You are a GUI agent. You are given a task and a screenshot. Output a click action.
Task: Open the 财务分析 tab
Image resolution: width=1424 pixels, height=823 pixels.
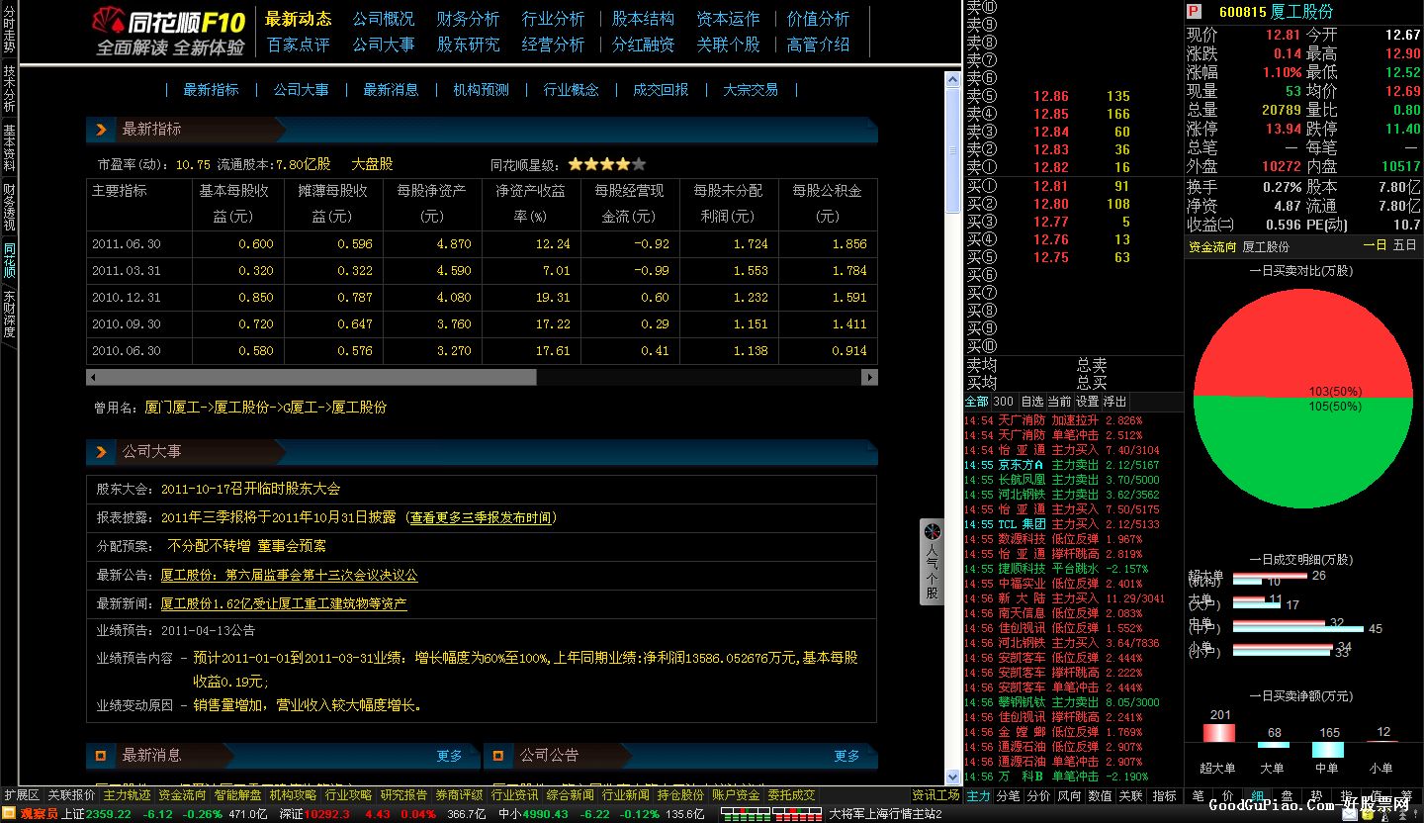pos(469,19)
